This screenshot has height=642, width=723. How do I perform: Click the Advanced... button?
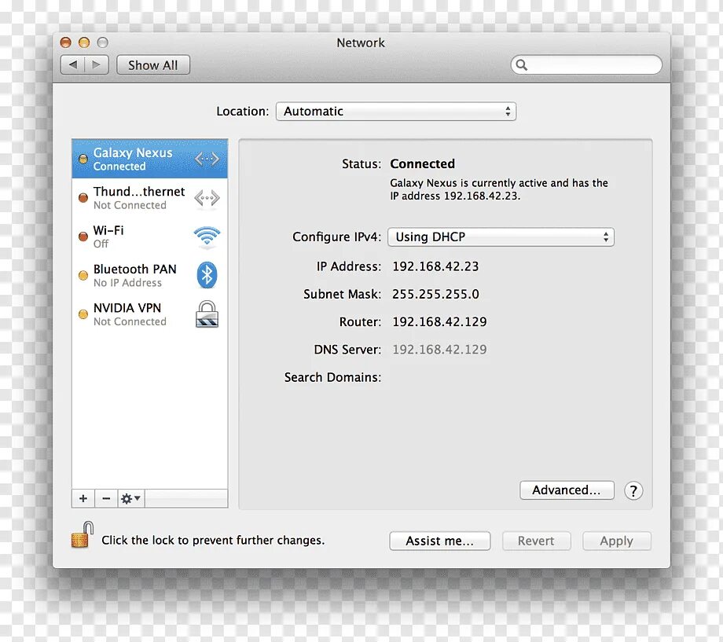coord(567,490)
